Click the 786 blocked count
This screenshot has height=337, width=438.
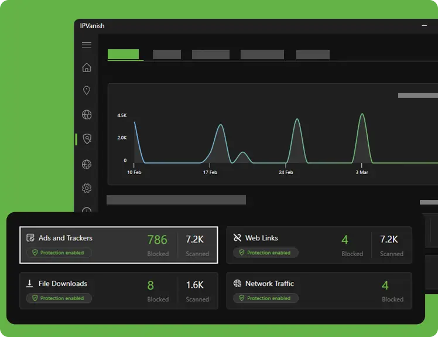[158, 240]
